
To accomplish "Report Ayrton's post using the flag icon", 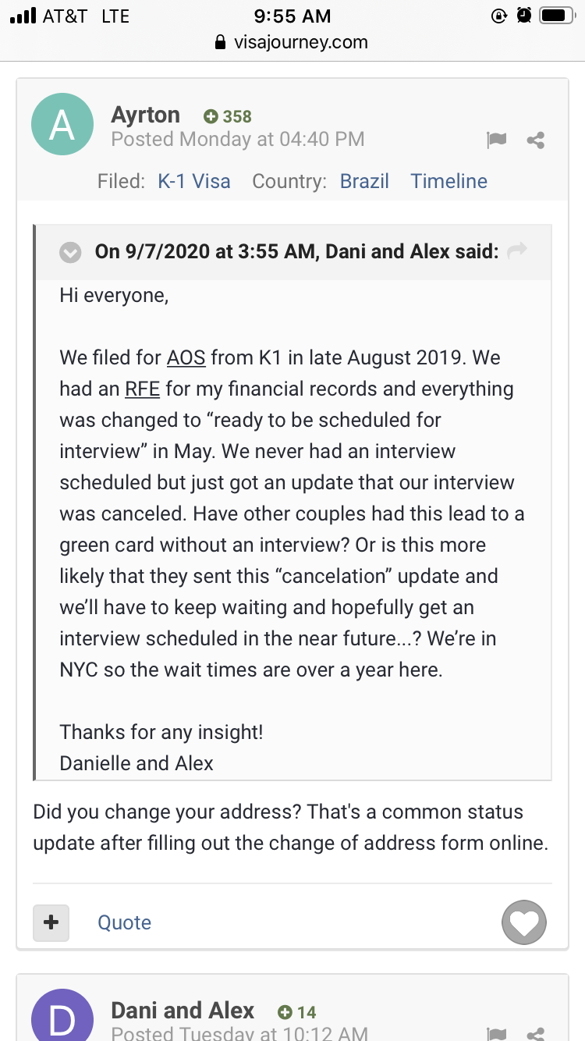I will (x=496, y=140).
